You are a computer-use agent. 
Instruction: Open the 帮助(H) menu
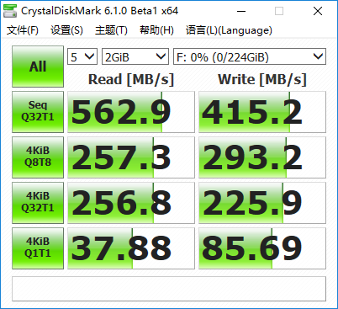156,30
